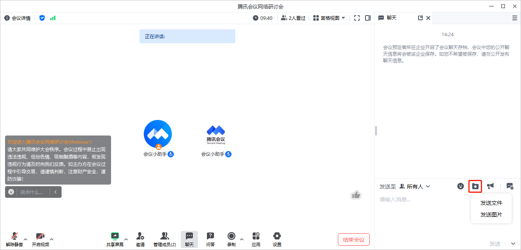Viewport: 521px width, 250px height.
Task: Click the 发送 send button
Action: point(495,244)
